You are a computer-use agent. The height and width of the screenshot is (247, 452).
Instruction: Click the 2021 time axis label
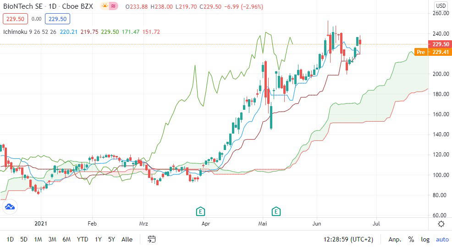tap(41, 223)
